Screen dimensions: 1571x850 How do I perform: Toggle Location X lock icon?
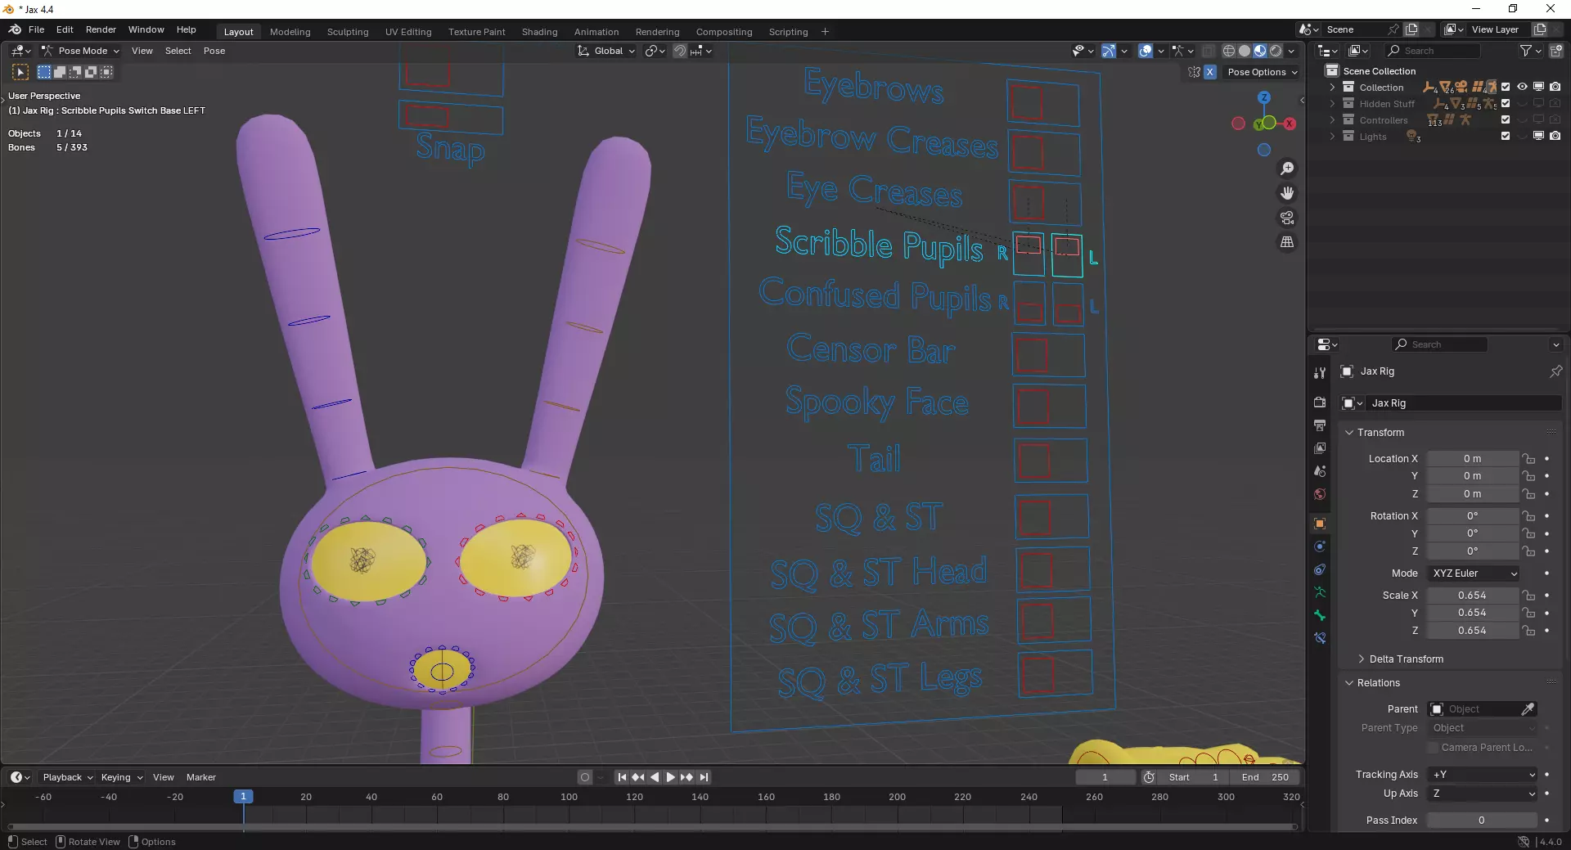[1528, 459]
